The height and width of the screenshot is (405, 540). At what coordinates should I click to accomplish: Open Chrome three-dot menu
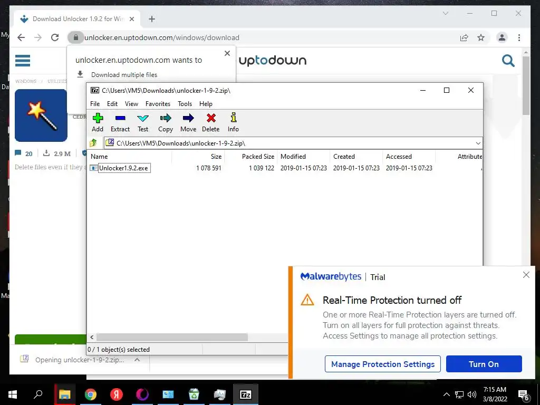(x=519, y=37)
